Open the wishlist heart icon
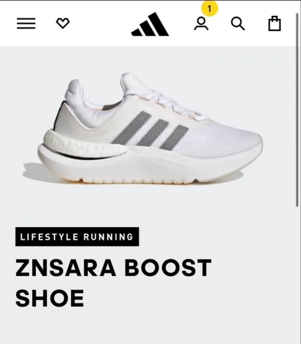The image size is (301, 344). (63, 23)
